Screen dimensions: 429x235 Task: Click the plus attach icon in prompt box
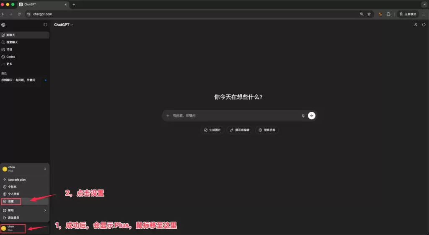pyautogui.click(x=168, y=116)
